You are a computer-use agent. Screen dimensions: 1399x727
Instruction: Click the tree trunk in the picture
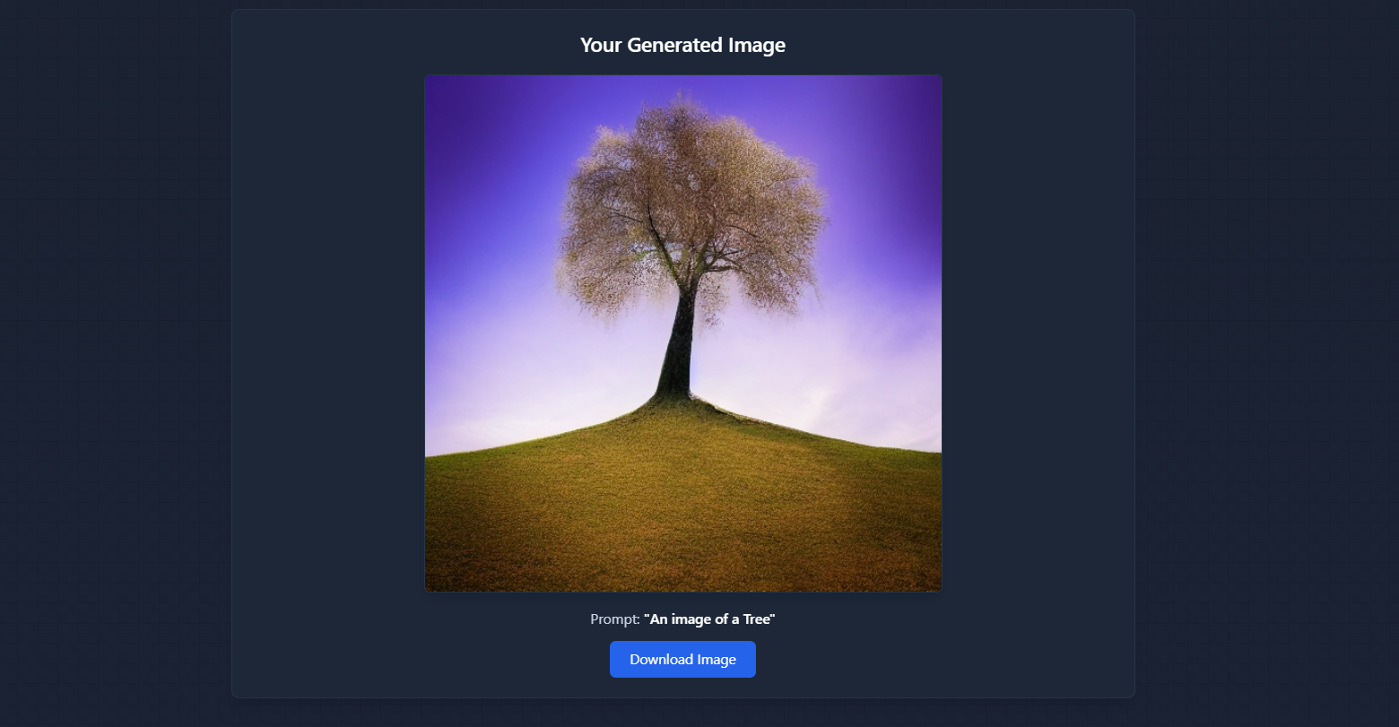[x=680, y=368]
